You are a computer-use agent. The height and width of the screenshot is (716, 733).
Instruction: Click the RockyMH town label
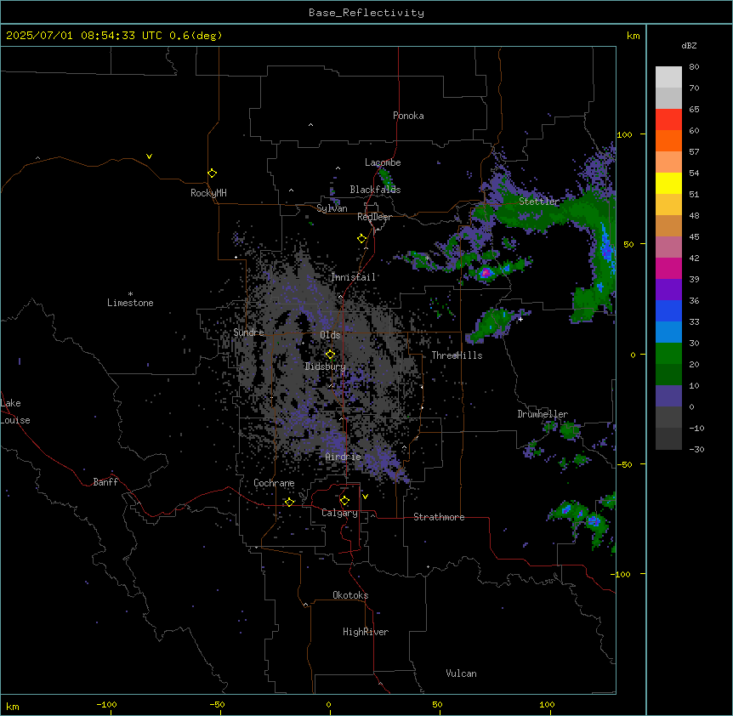click(x=208, y=193)
